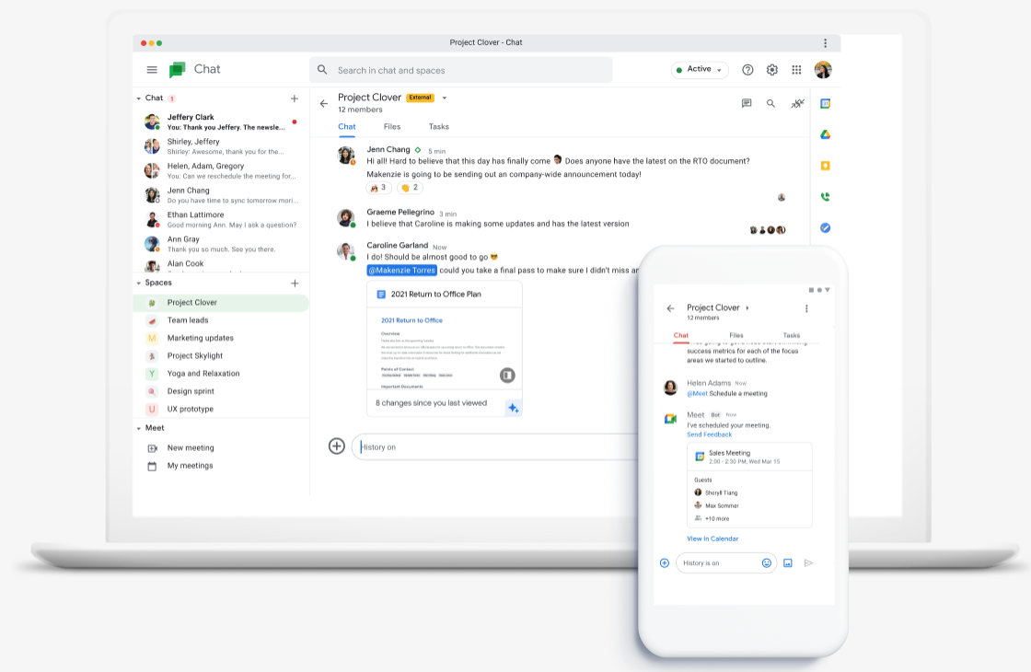Click View in Calendar link on phone
1031x672 pixels.
pyautogui.click(x=712, y=539)
